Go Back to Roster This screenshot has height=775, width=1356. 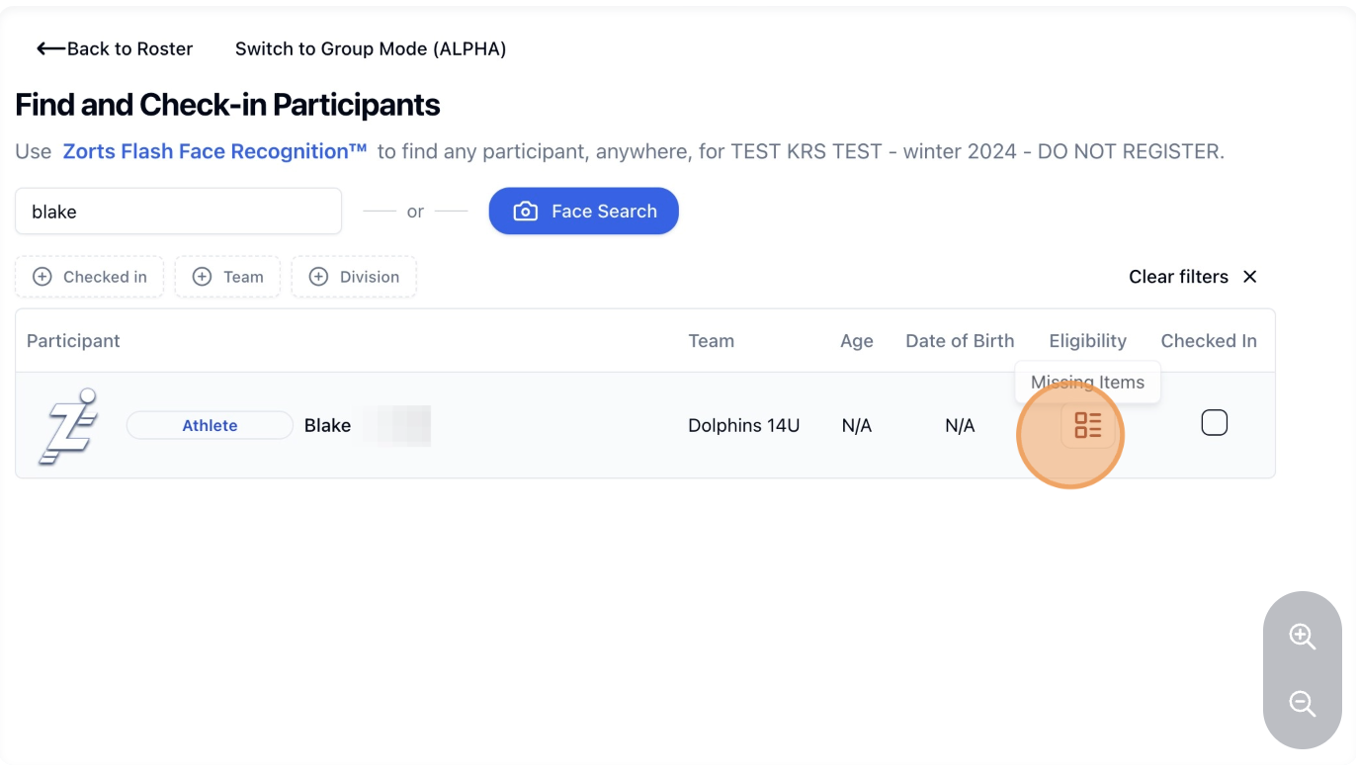click(115, 48)
